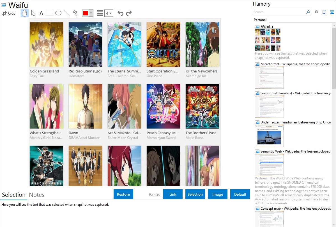336x227 pixels.
Task: Select the Crop tool
Action: [9, 13]
